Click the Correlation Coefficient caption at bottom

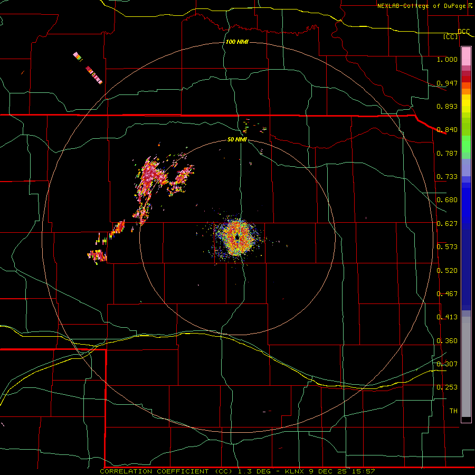237,471
